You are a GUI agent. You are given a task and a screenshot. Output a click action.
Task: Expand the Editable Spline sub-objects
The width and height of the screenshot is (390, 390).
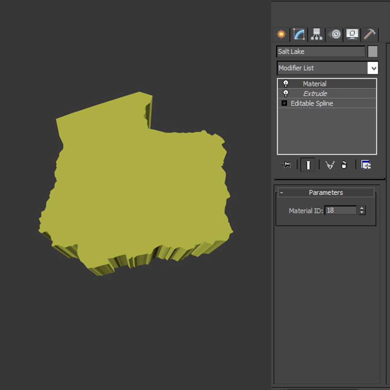coord(284,103)
